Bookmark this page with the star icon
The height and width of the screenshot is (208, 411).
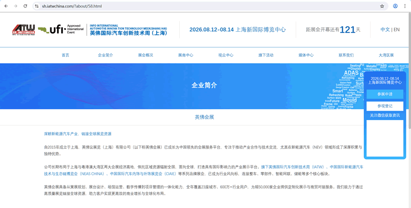click(382, 6)
